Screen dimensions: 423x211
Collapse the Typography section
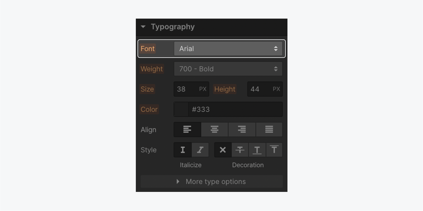(x=143, y=27)
